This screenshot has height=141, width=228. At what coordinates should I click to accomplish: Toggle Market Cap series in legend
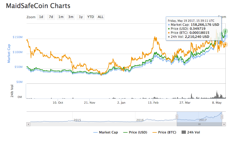click(106, 132)
